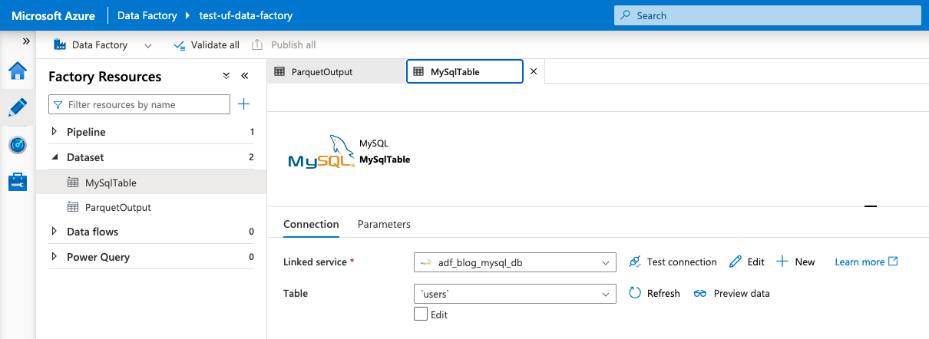Open the Monitor gauge icon in sidebar
This screenshot has width=929, height=339.
[18, 145]
